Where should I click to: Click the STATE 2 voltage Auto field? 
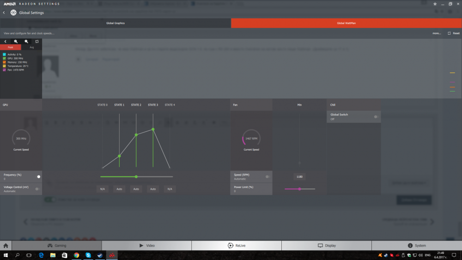click(x=136, y=189)
